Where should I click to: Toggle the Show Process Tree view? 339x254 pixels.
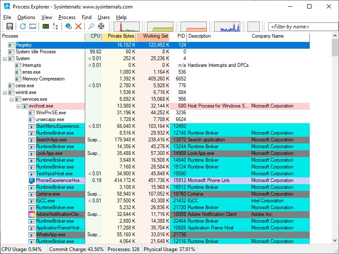point(56,26)
